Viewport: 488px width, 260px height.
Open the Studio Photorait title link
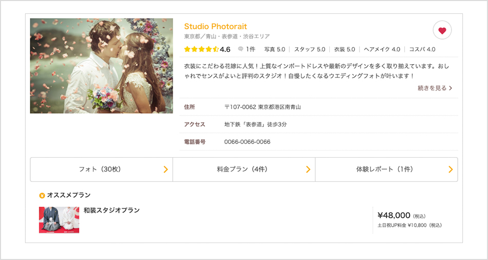(215, 27)
